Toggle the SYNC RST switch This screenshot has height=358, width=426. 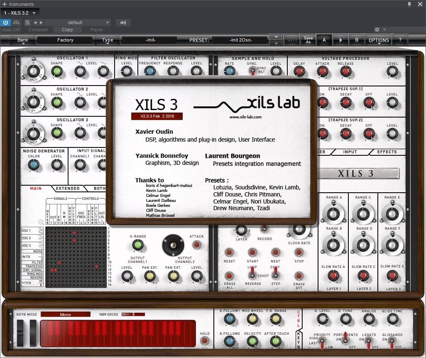click(x=253, y=71)
